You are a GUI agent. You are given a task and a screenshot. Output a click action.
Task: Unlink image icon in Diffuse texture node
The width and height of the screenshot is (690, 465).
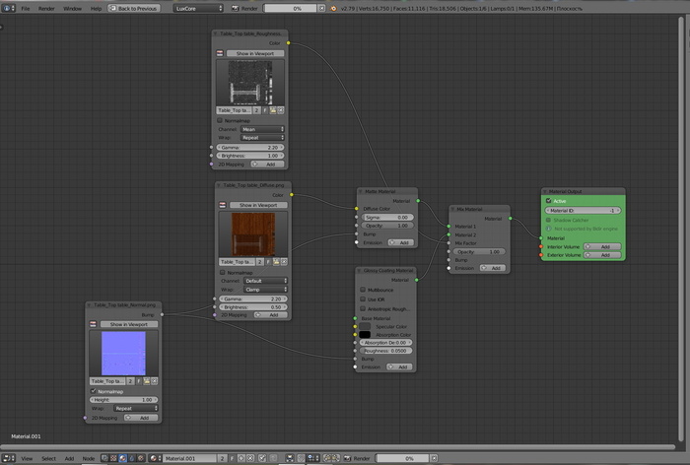click(x=282, y=262)
